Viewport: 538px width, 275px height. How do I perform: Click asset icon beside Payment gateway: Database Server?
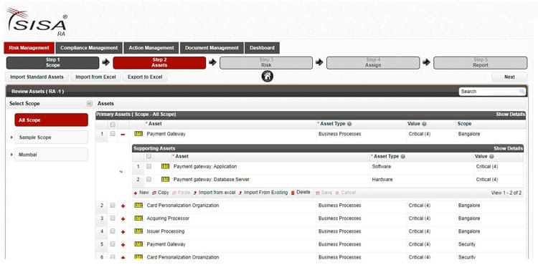166,180
